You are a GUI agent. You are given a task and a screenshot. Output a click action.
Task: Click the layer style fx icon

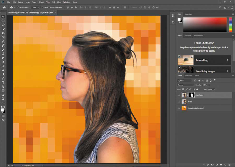[x=208, y=165]
